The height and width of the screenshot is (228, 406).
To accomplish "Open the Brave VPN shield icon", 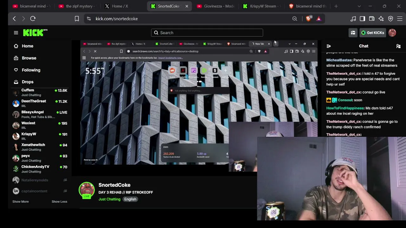I will click(390, 19).
